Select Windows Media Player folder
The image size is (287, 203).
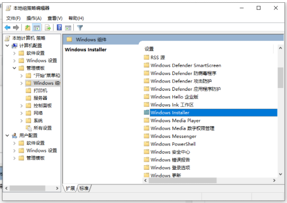(x=175, y=121)
